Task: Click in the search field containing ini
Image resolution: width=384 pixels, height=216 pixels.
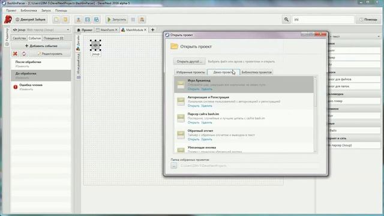Action: [323, 19]
